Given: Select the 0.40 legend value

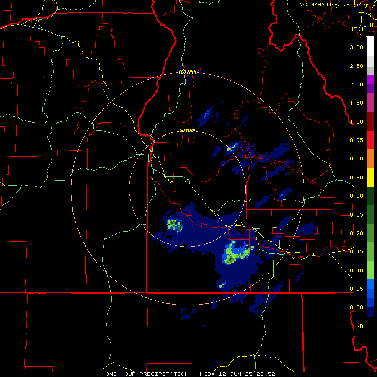Looking at the screenshot, I should [356, 178].
